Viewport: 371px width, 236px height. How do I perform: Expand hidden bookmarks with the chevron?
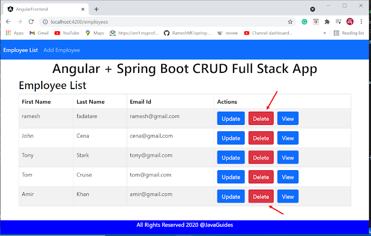click(x=325, y=33)
